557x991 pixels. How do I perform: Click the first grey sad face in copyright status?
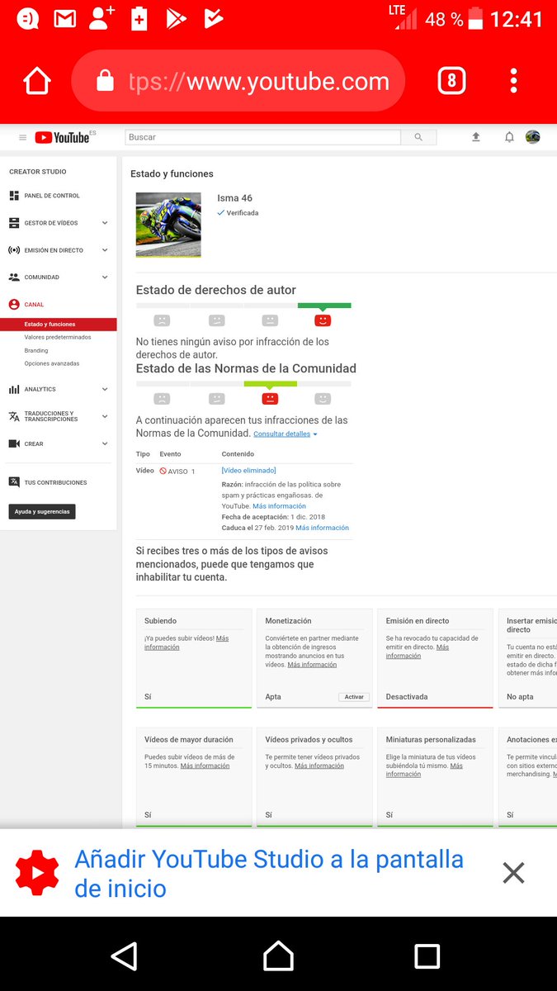pyautogui.click(x=163, y=320)
